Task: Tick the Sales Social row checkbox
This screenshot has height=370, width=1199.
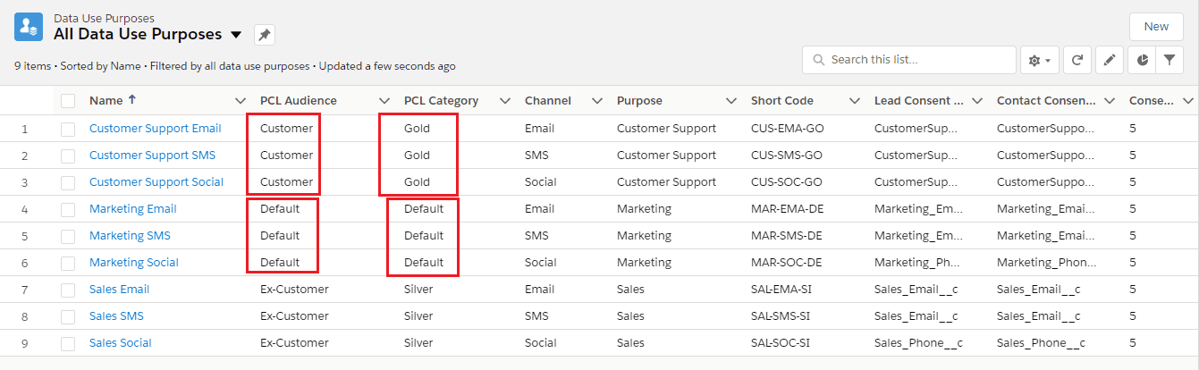Action: point(68,343)
